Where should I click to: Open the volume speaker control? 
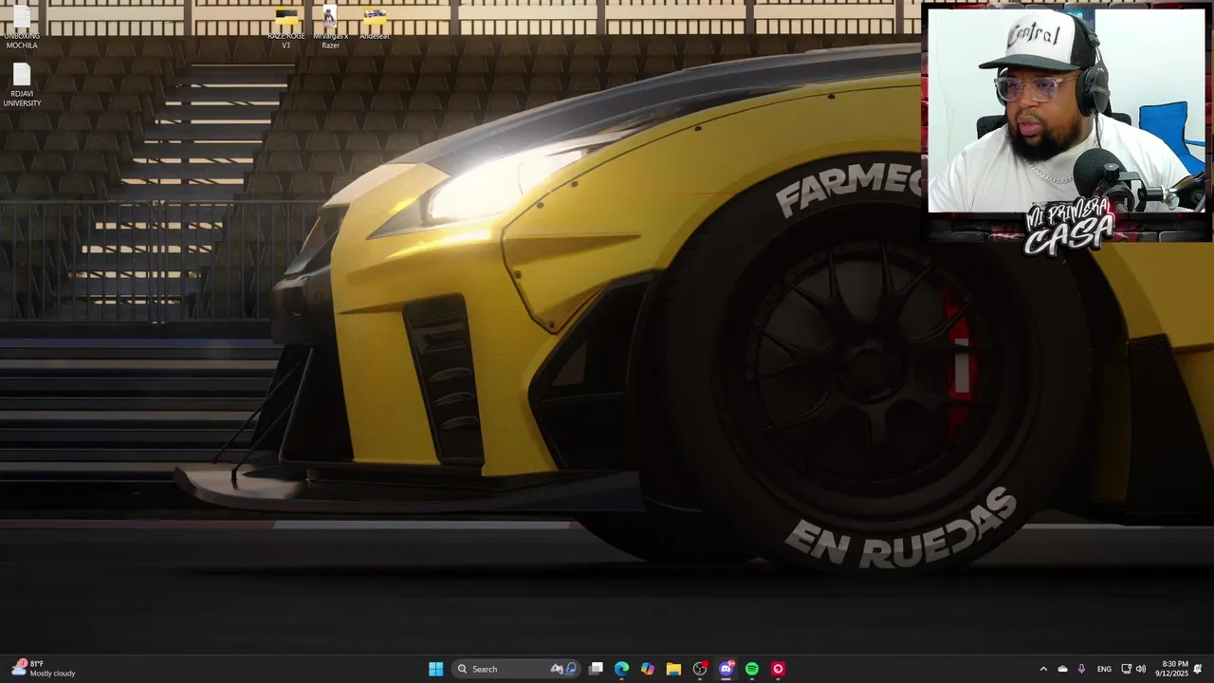[1140, 669]
